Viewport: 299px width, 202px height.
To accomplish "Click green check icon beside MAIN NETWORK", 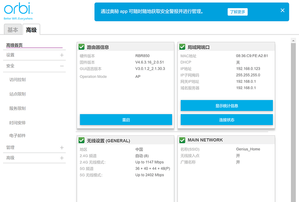I will [182, 140].
